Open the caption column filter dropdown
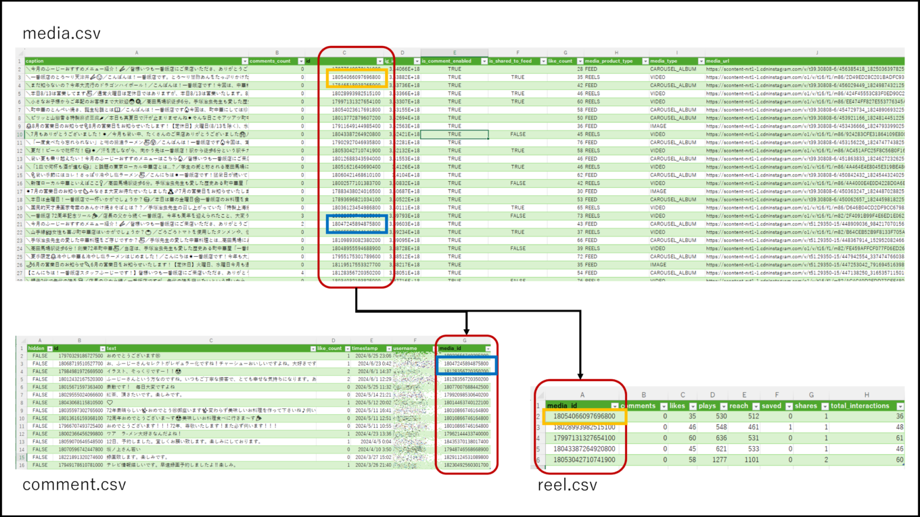This screenshot has height=517, width=920. tap(245, 61)
